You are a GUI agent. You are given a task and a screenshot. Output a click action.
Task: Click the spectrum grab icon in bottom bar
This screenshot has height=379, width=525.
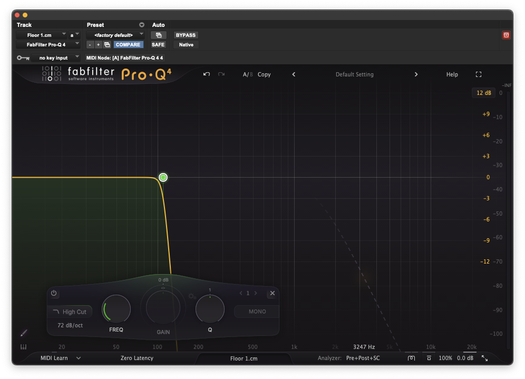coord(411,358)
